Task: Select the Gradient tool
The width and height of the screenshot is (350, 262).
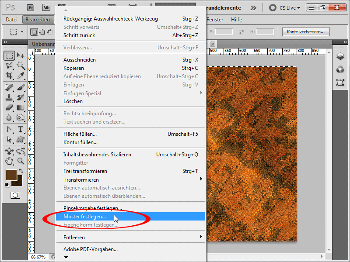Action: (x=21, y=107)
